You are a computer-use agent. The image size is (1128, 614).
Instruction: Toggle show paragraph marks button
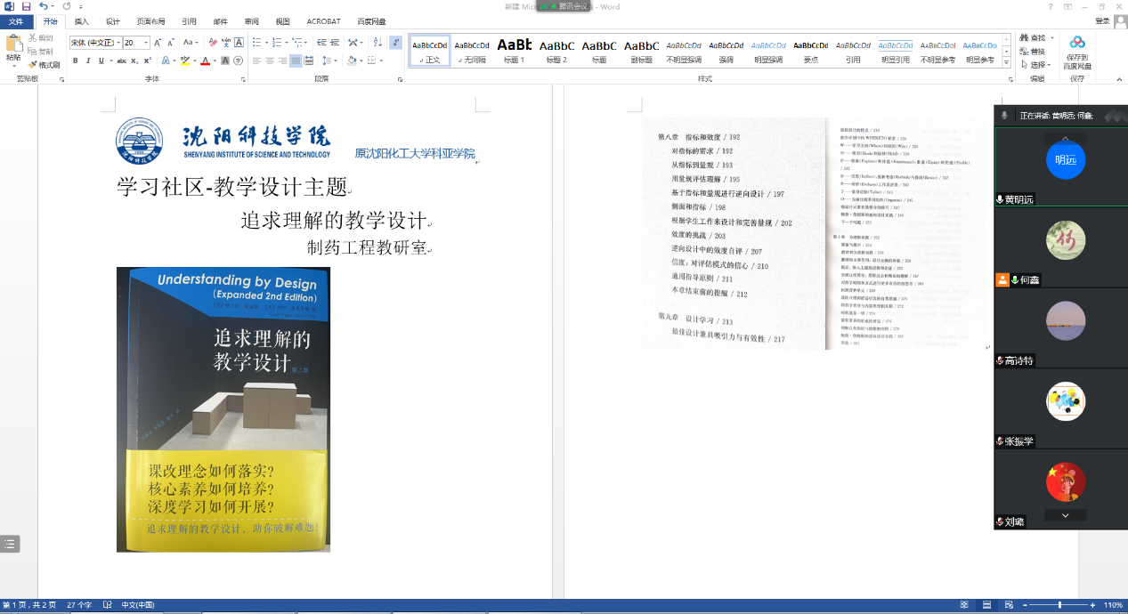[395, 43]
